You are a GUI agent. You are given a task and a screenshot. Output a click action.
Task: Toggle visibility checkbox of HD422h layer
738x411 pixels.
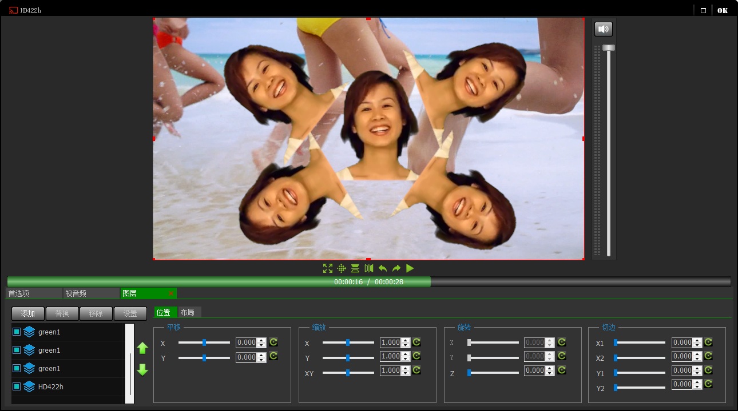(17, 386)
